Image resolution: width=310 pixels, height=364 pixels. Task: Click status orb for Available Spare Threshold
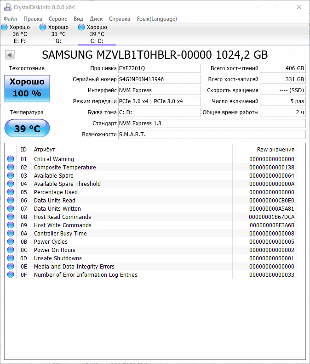click(x=11, y=184)
